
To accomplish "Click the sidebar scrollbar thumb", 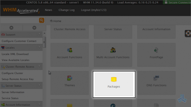I will (x=44, y=42).
